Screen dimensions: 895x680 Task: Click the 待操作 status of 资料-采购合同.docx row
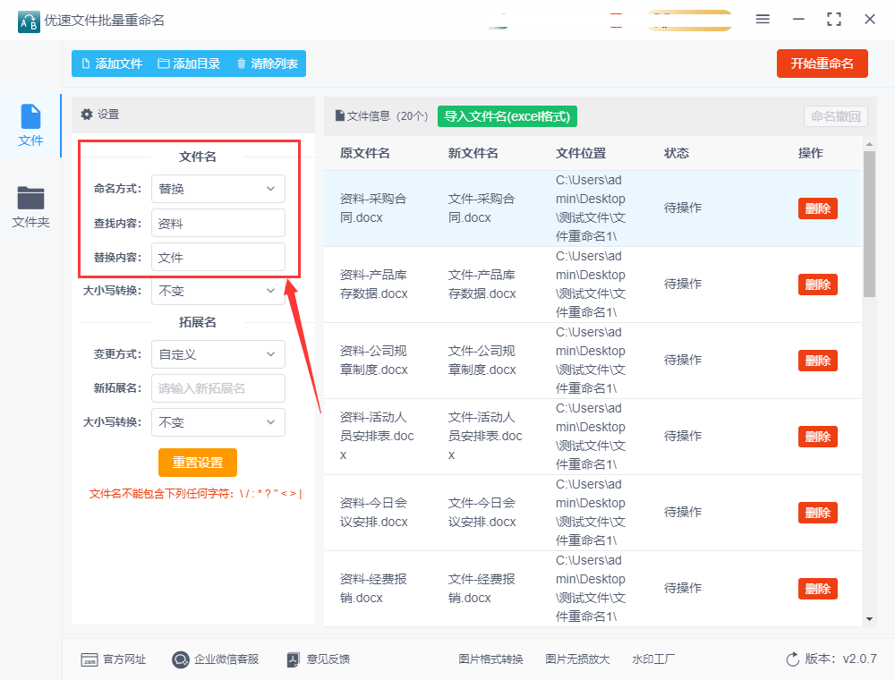[x=683, y=208]
